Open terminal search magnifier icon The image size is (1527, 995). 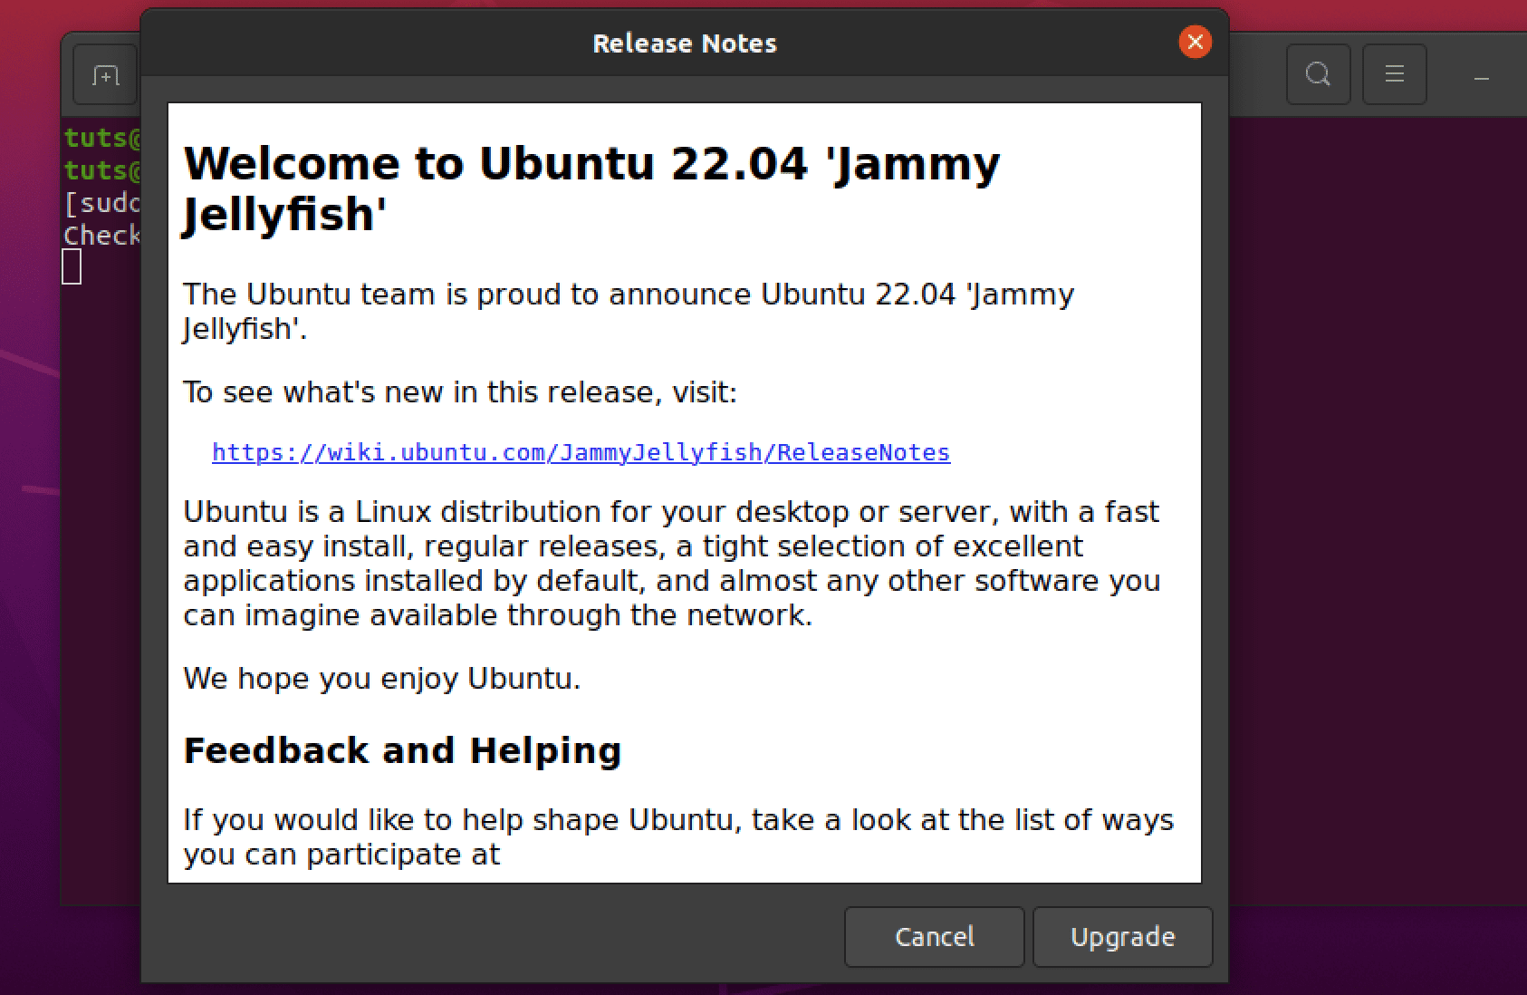pyautogui.click(x=1318, y=73)
